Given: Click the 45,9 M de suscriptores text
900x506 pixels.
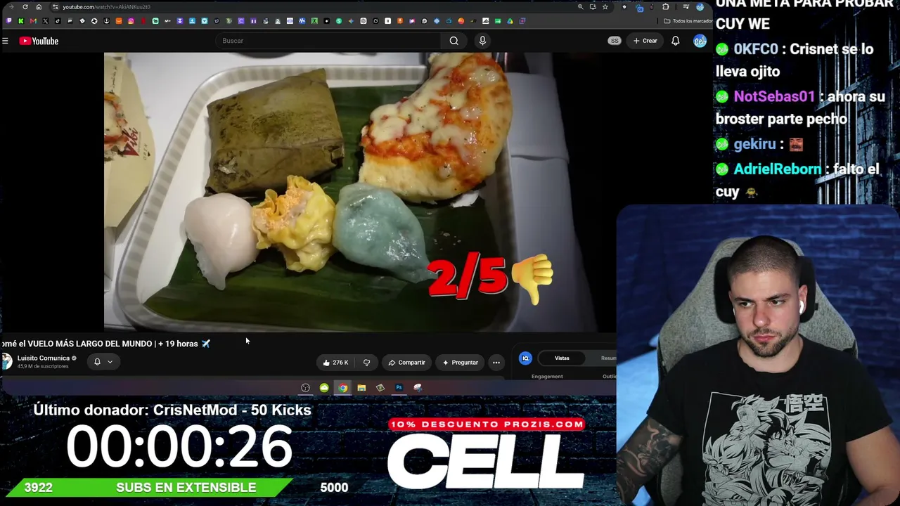Looking at the screenshot, I should click(43, 366).
